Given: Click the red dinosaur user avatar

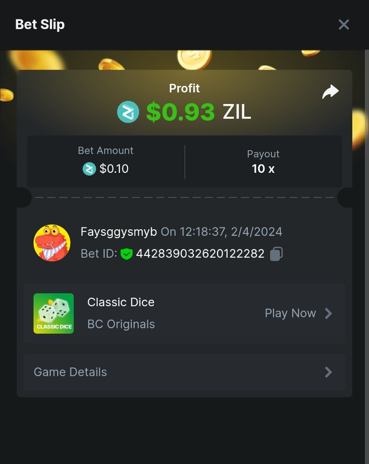Looking at the screenshot, I should pyautogui.click(x=52, y=243).
